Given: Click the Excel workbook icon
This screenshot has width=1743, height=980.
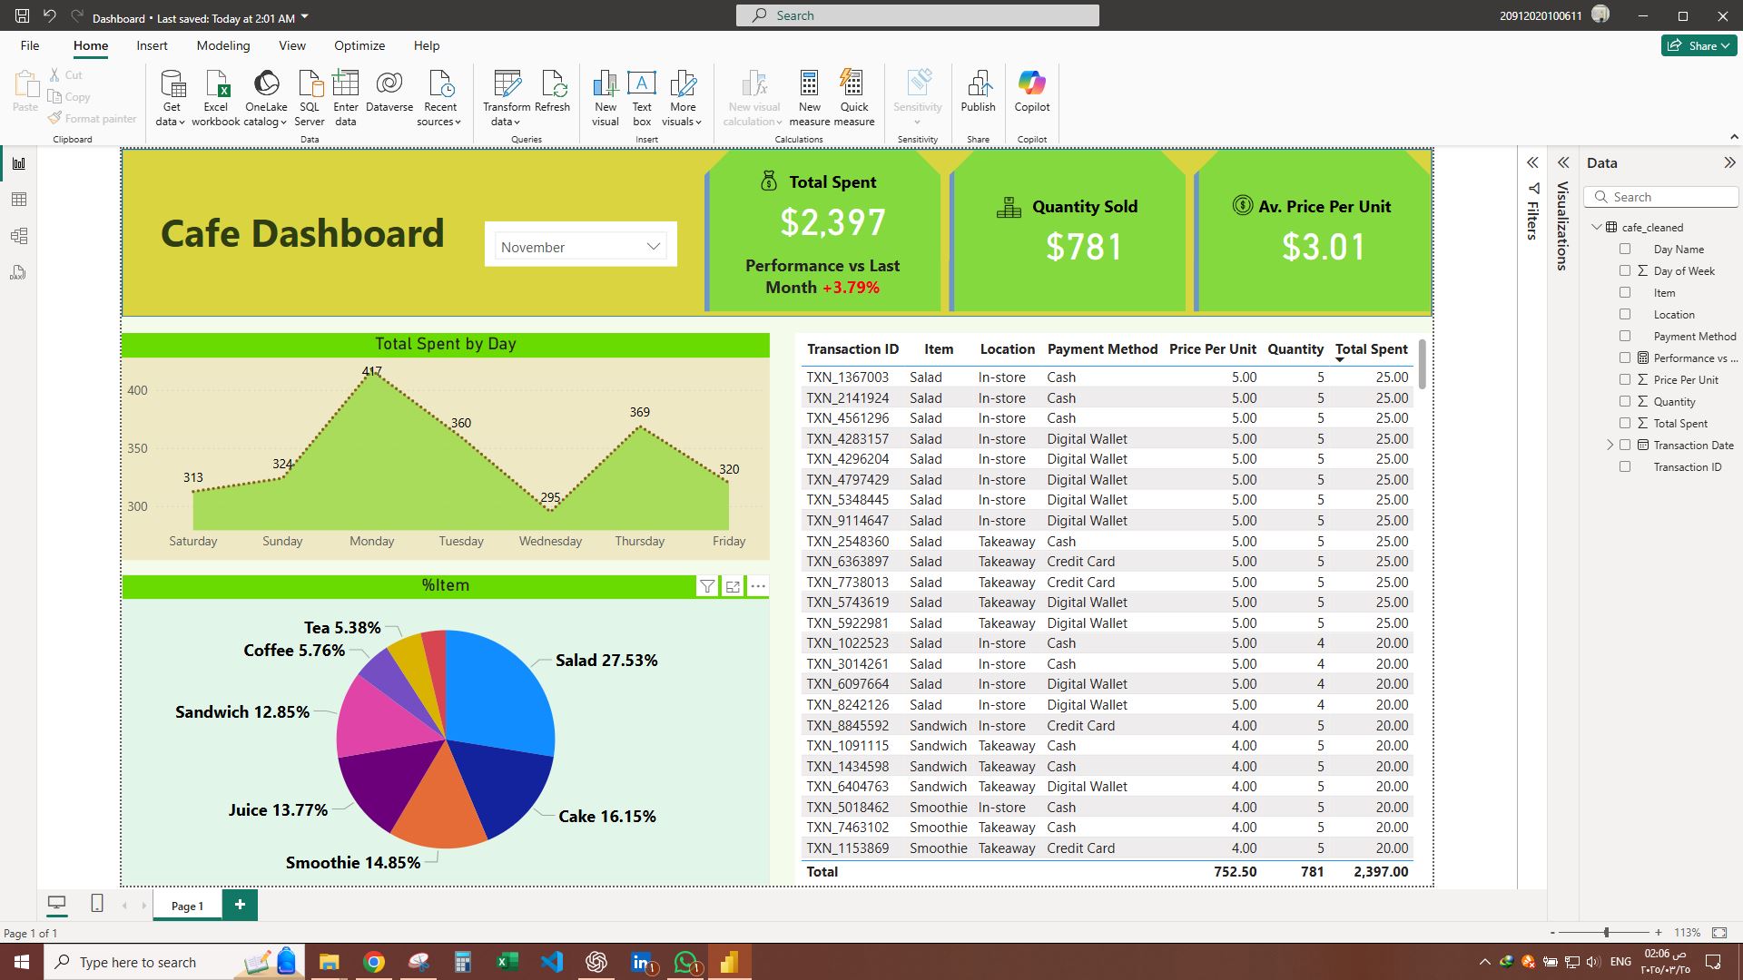Looking at the screenshot, I should click(216, 85).
